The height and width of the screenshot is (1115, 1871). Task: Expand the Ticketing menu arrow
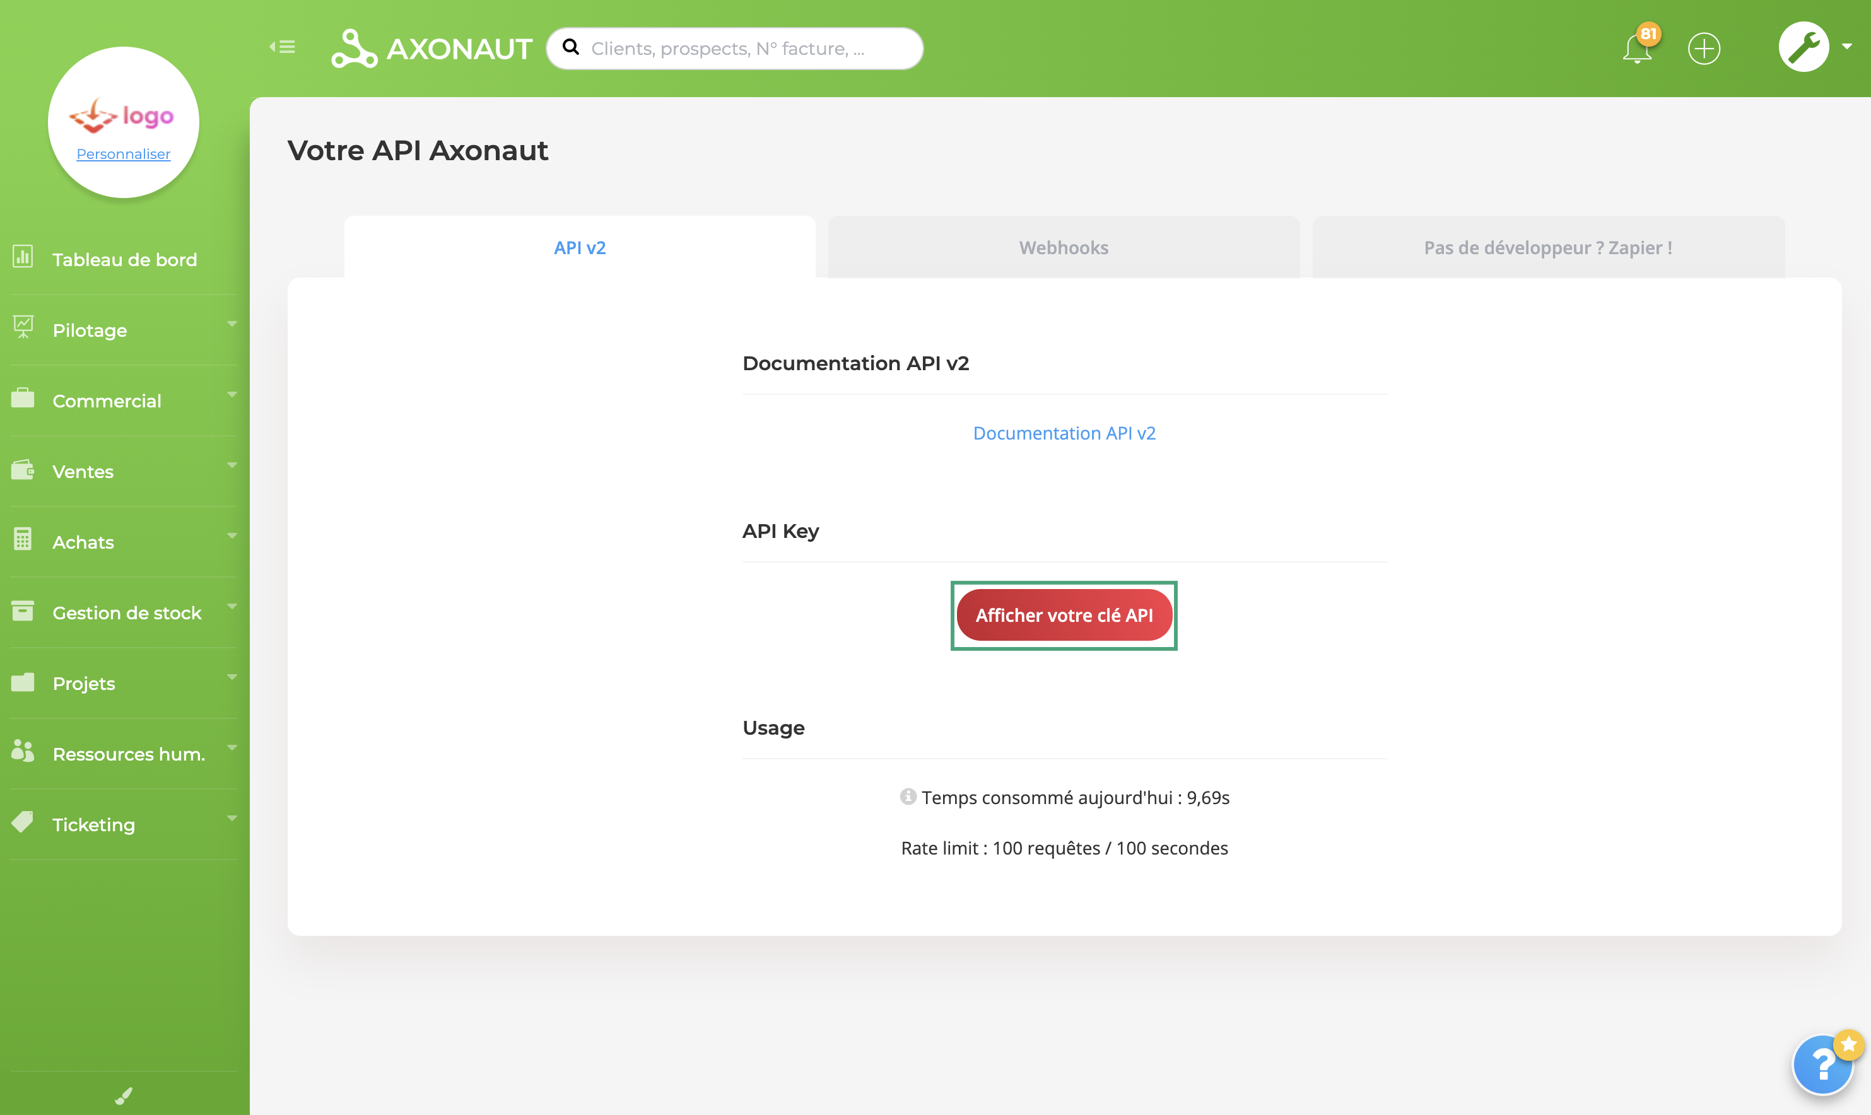click(x=232, y=818)
